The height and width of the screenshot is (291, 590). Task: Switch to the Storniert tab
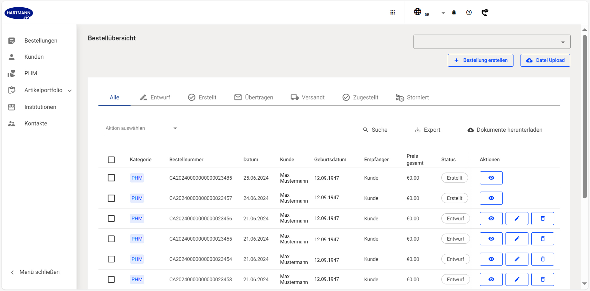click(412, 98)
